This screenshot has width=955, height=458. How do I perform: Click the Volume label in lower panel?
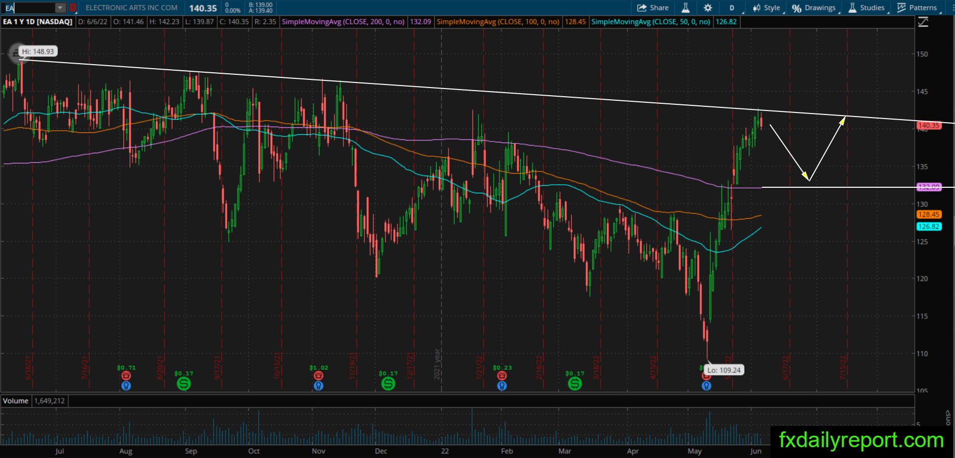(16, 401)
